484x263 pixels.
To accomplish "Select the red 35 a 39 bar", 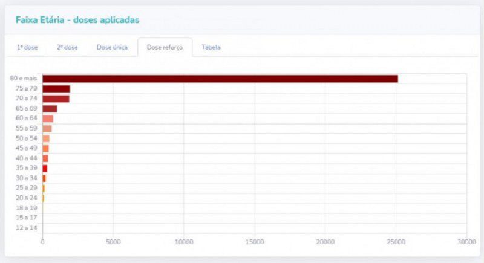I will (45, 168).
